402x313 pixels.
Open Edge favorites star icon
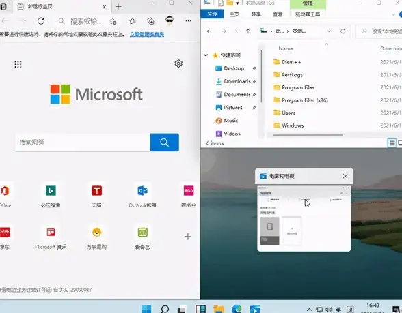click(133, 21)
